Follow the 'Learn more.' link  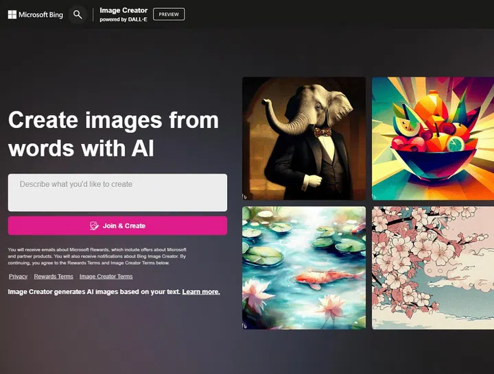pos(201,292)
